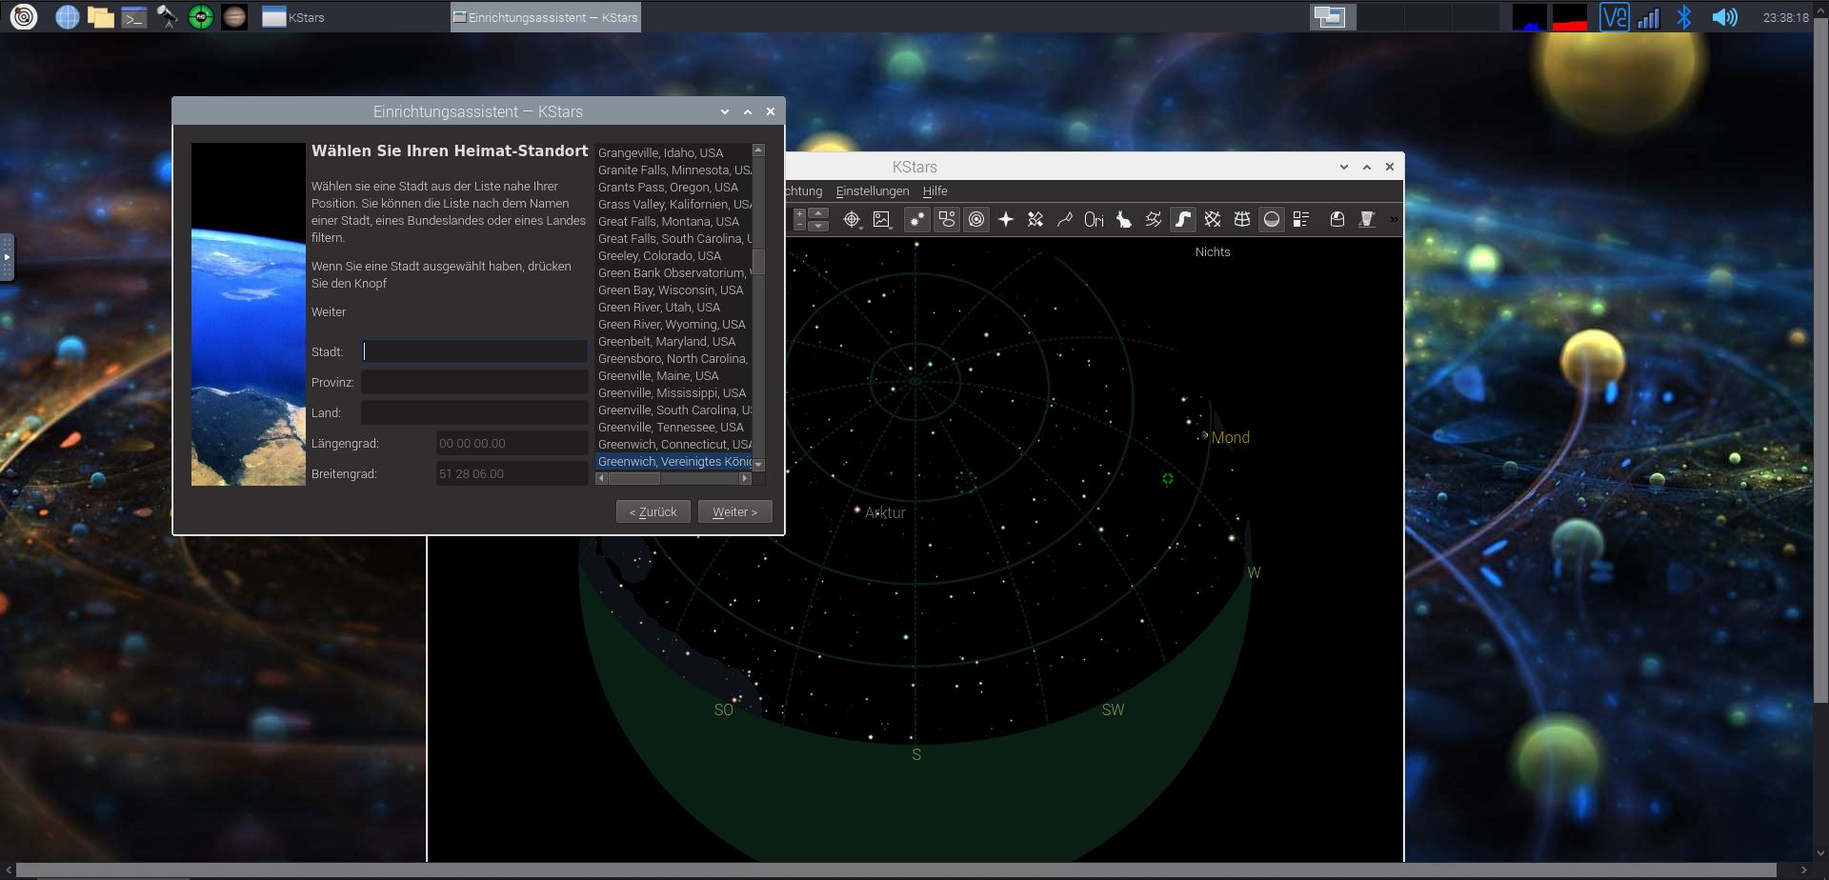Open the Raspberry Pi-style main menu icon
The height and width of the screenshot is (880, 1829).
(24, 16)
